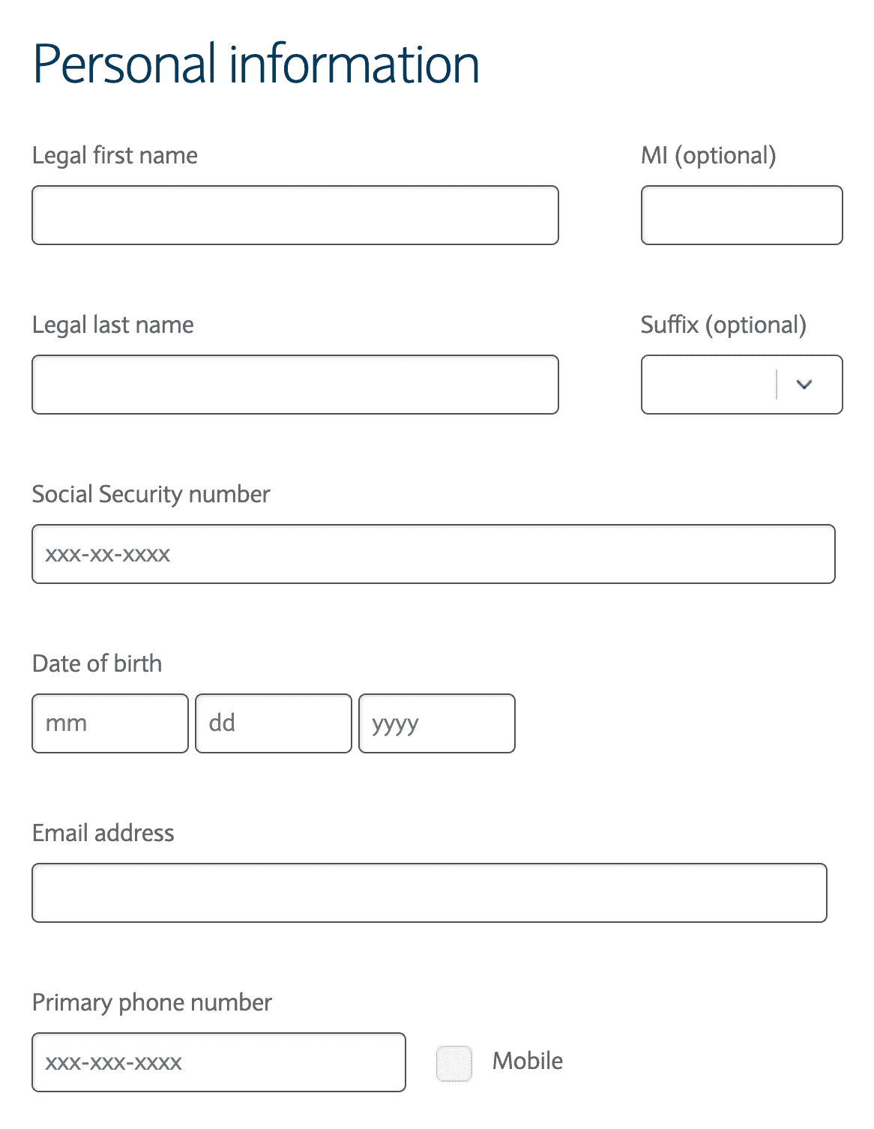This screenshot has width=874, height=1129.
Task: Check the Mobile checkbox
Action: pos(454,1063)
